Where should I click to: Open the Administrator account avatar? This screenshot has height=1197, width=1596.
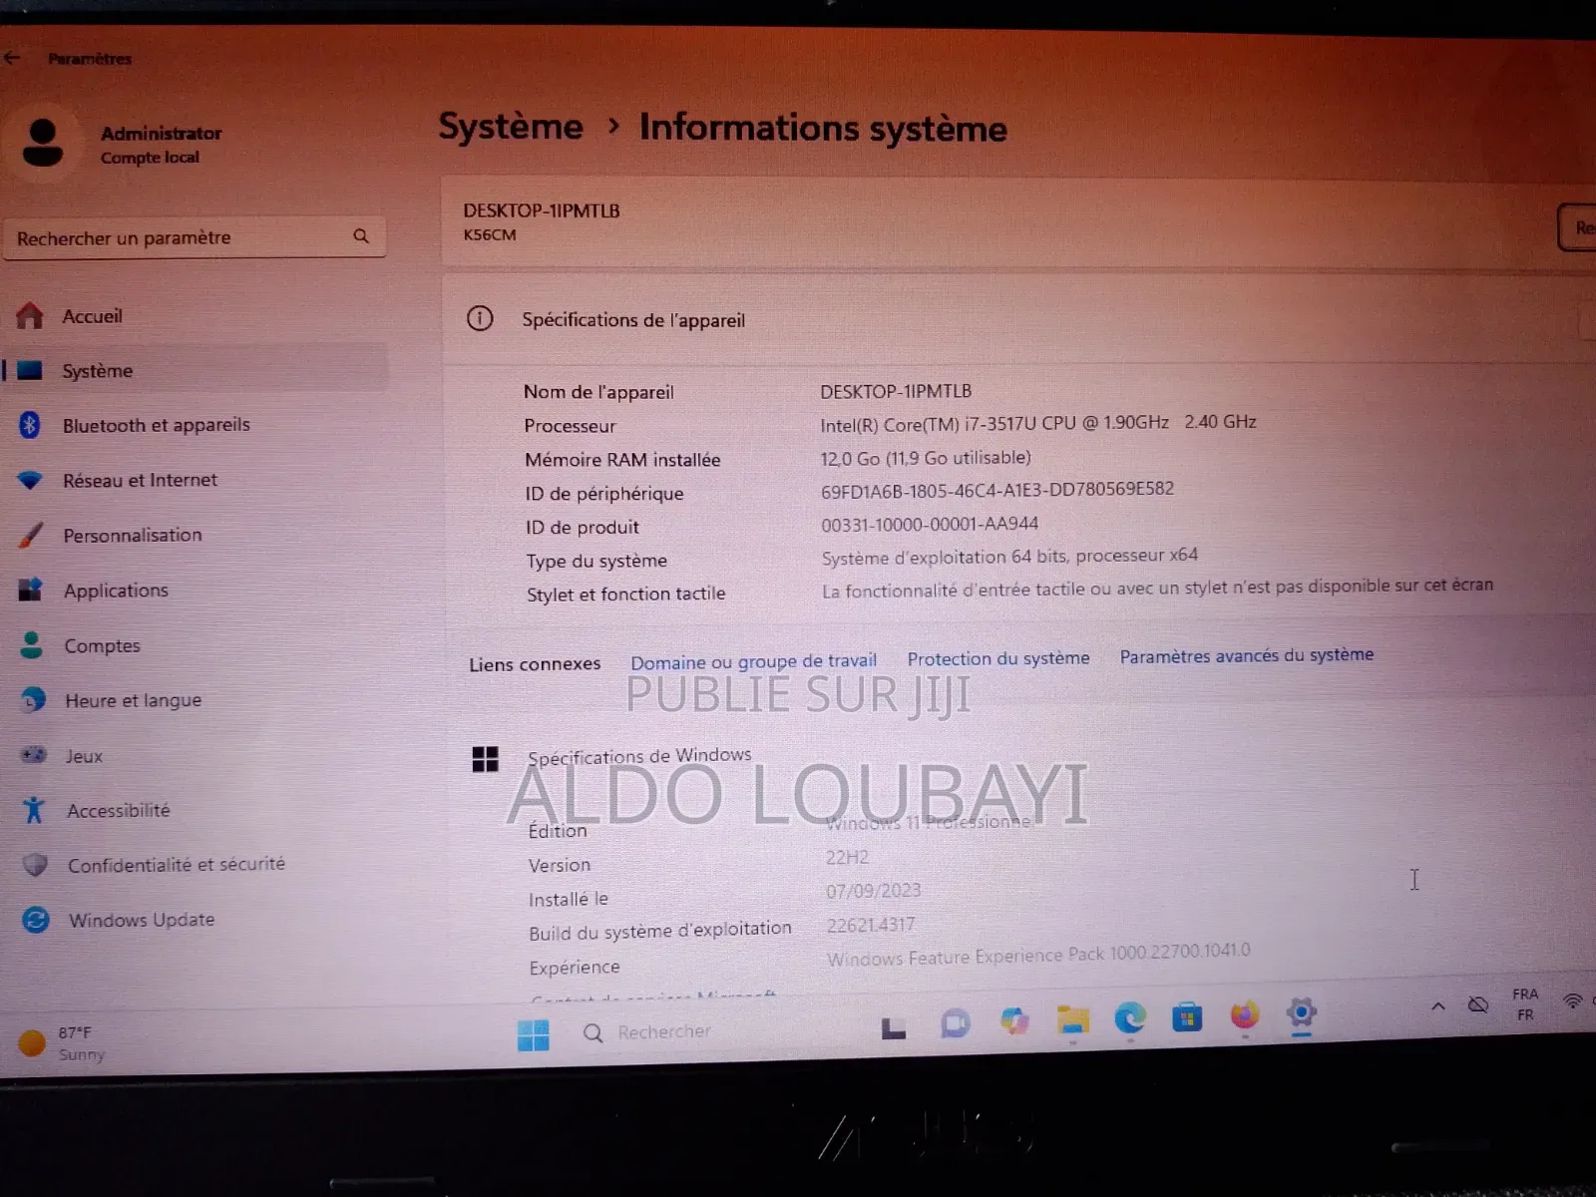point(43,143)
